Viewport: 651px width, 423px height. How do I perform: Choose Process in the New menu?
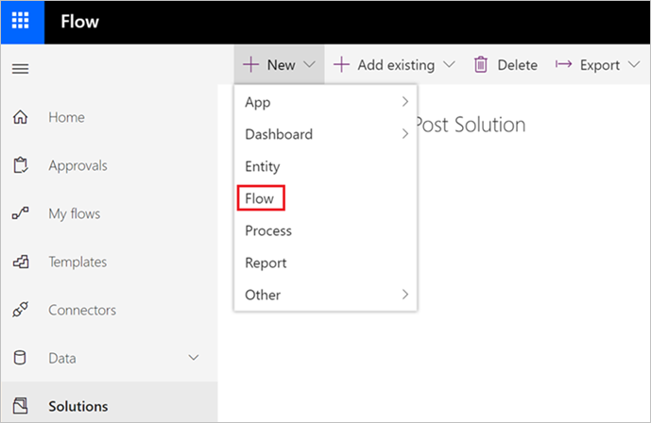click(x=325, y=230)
